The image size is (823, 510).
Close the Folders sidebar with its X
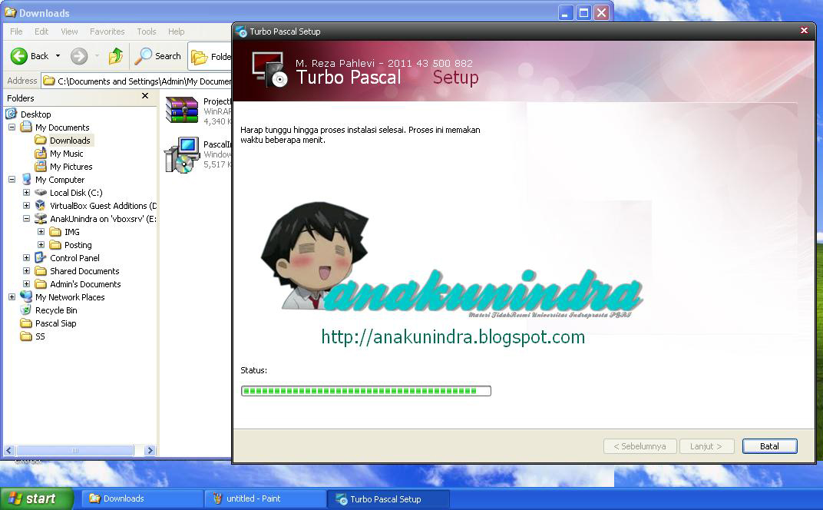[145, 96]
